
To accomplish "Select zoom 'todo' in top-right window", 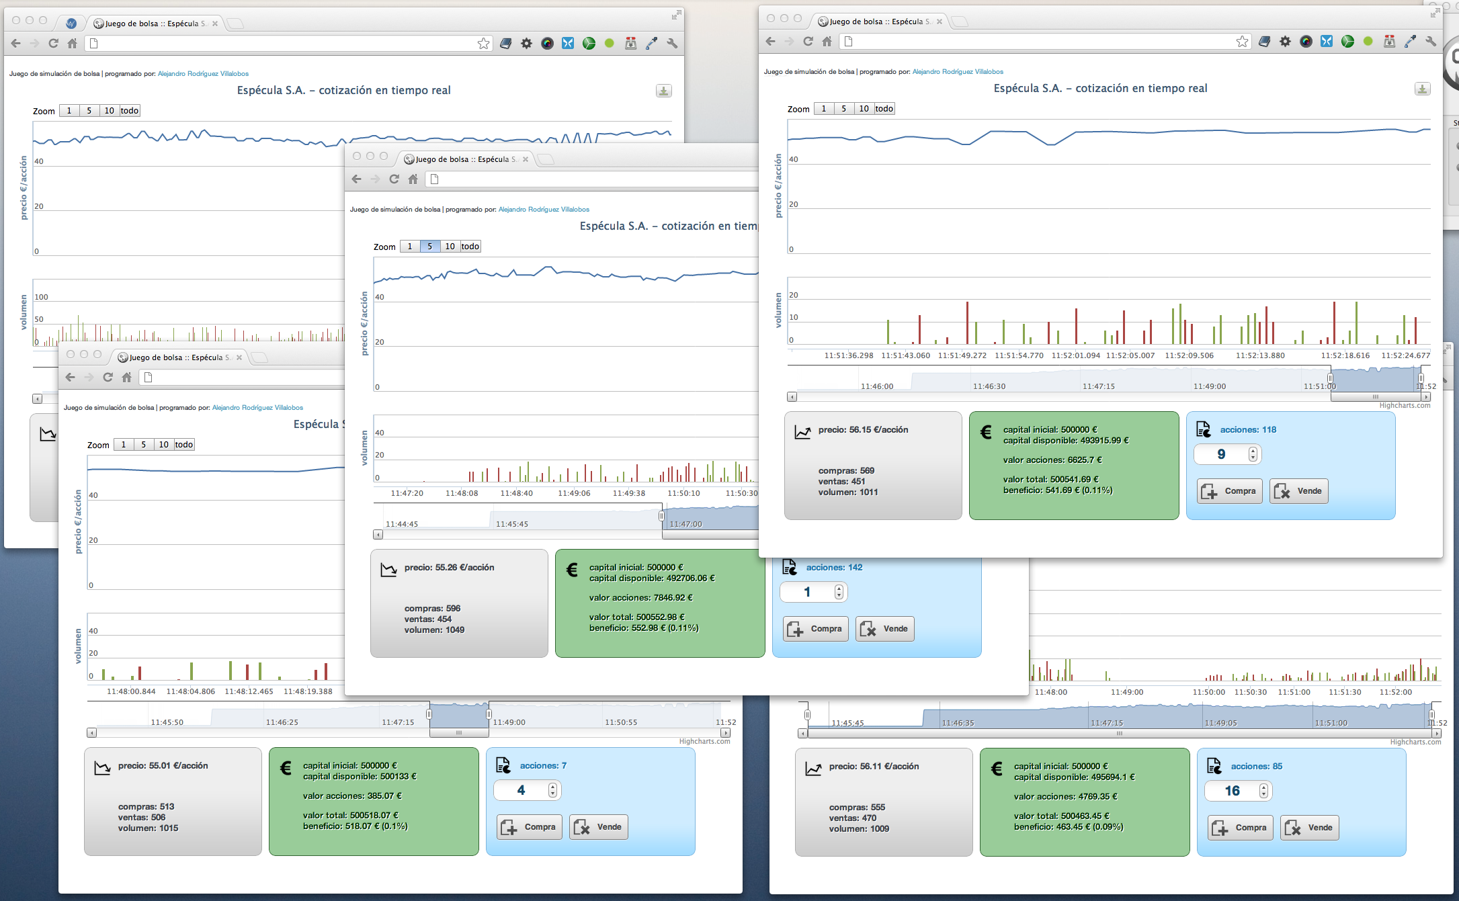I will pos(884,109).
